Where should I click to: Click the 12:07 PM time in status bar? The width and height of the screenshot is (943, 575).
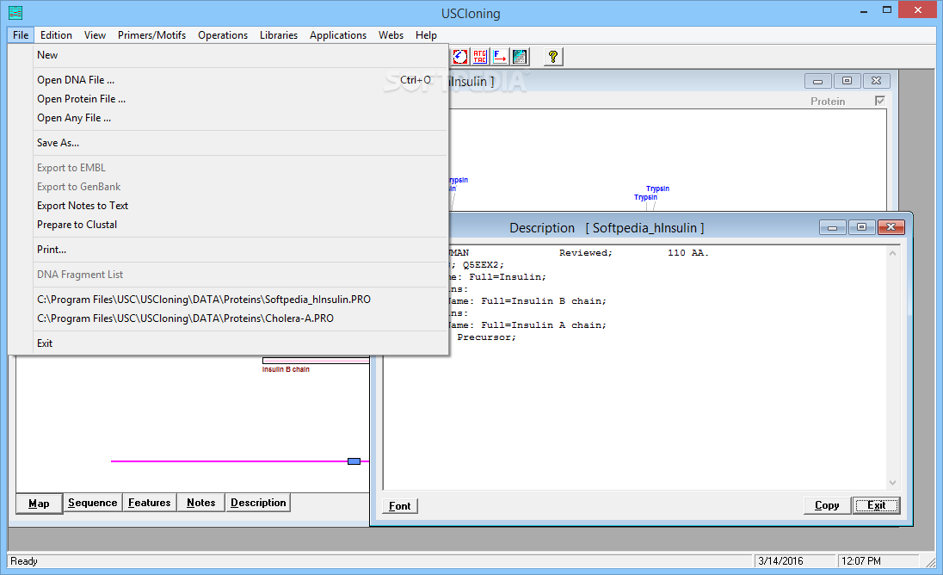tap(861, 560)
